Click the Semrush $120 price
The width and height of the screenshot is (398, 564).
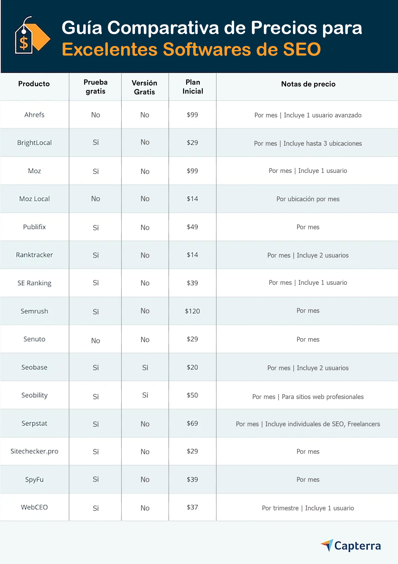[x=192, y=311]
